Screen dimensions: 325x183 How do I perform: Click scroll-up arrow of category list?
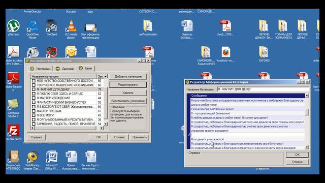(x=106, y=76)
